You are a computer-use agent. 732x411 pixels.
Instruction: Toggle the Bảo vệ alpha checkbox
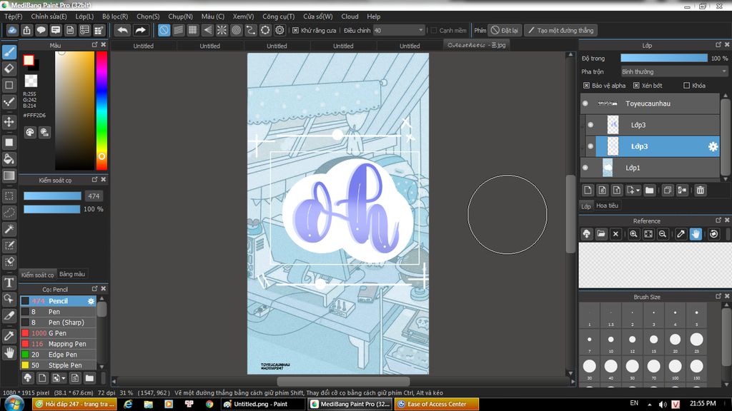tap(586, 86)
